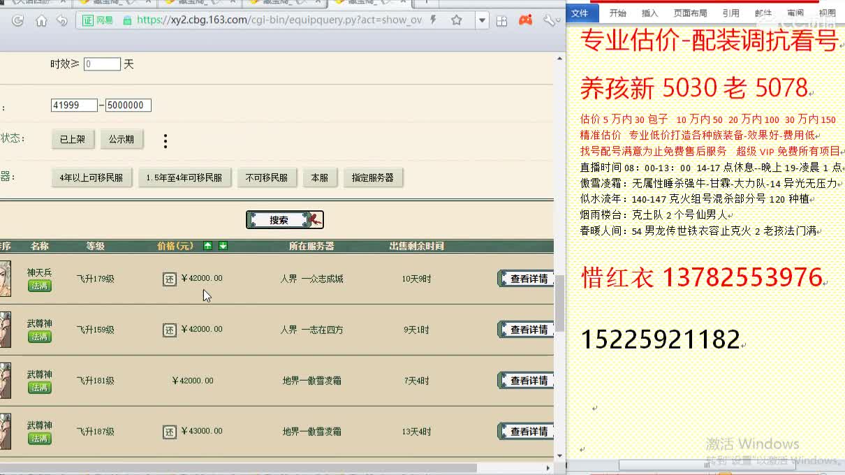Click the minimum price field showing 41999
The image size is (845, 475).
tap(74, 105)
